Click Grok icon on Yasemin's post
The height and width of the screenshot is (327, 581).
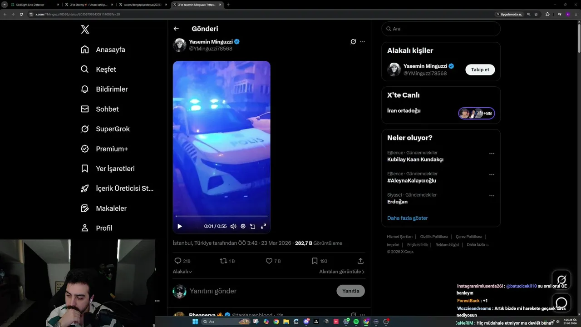pos(353,41)
